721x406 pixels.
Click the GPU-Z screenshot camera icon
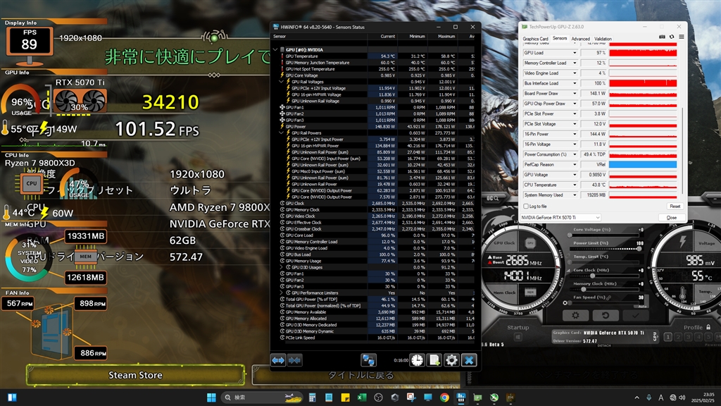tap(662, 37)
